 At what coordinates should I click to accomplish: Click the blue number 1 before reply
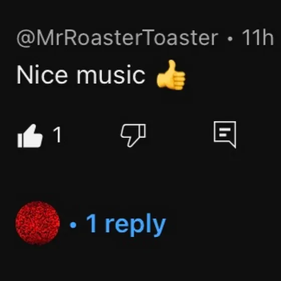pyautogui.click(x=92, y=223)
